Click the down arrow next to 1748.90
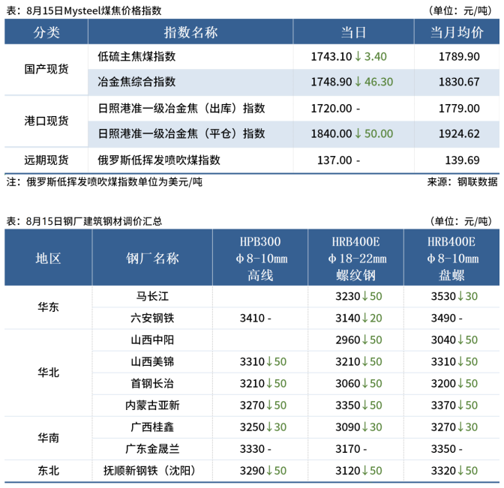Image resolution: width=504 pixels, height=488 pixels. click(x=358, y=82)
